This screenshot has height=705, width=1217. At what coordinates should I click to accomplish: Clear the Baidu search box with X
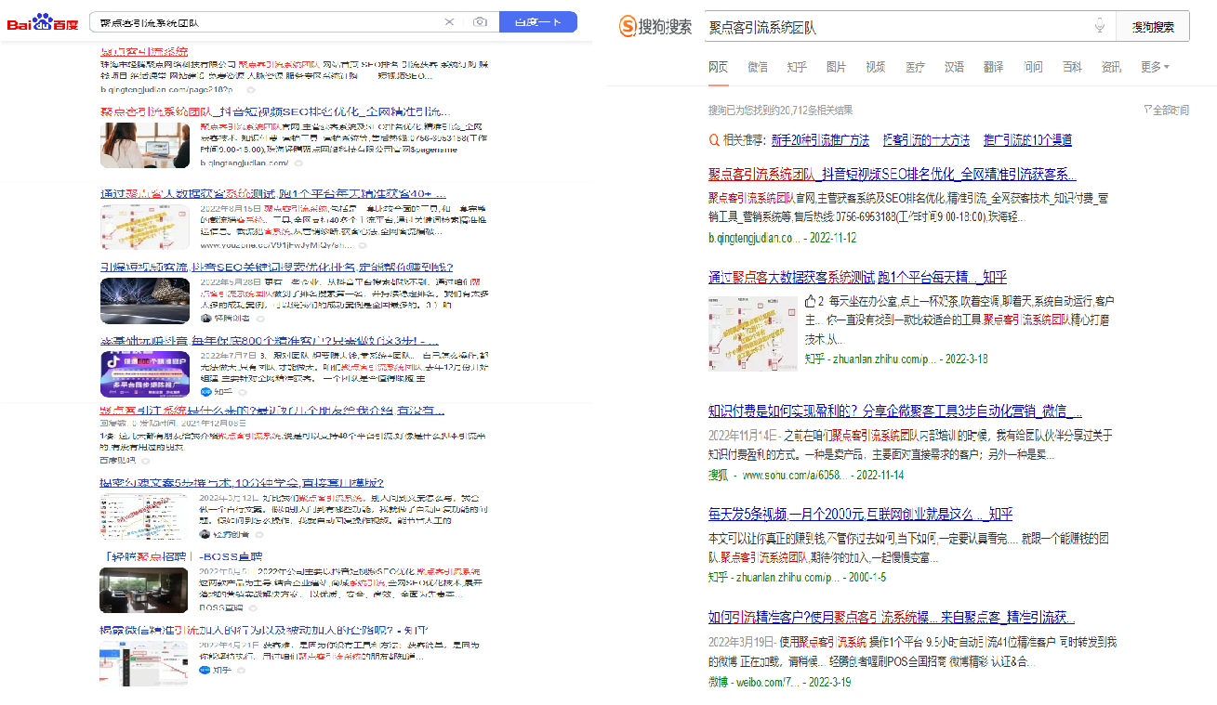click(x=449, y=21)
